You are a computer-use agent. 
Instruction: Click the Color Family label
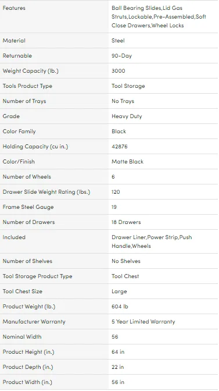pos(19,131)
